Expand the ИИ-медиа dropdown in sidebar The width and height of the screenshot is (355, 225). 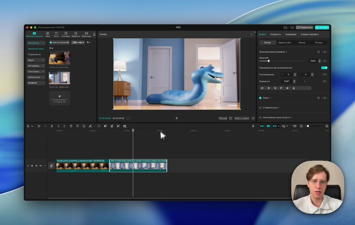click(36, 66)
